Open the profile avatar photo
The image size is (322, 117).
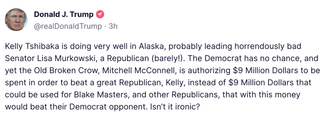pos(16,20)
